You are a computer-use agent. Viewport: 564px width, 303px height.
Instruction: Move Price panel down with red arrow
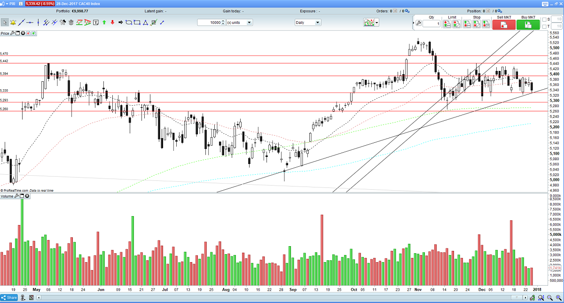click(28, 33)
